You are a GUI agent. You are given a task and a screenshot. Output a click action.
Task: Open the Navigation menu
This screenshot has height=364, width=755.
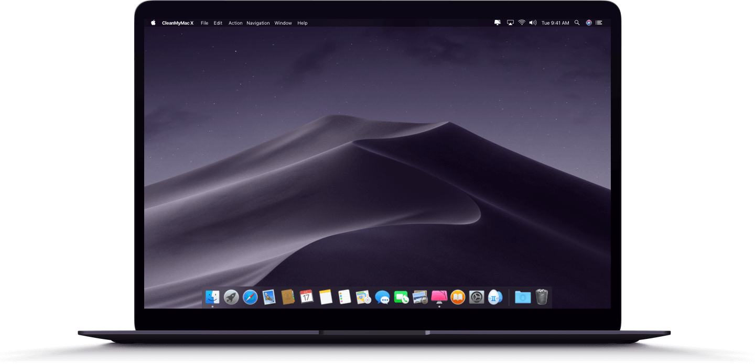click(258, 23)
